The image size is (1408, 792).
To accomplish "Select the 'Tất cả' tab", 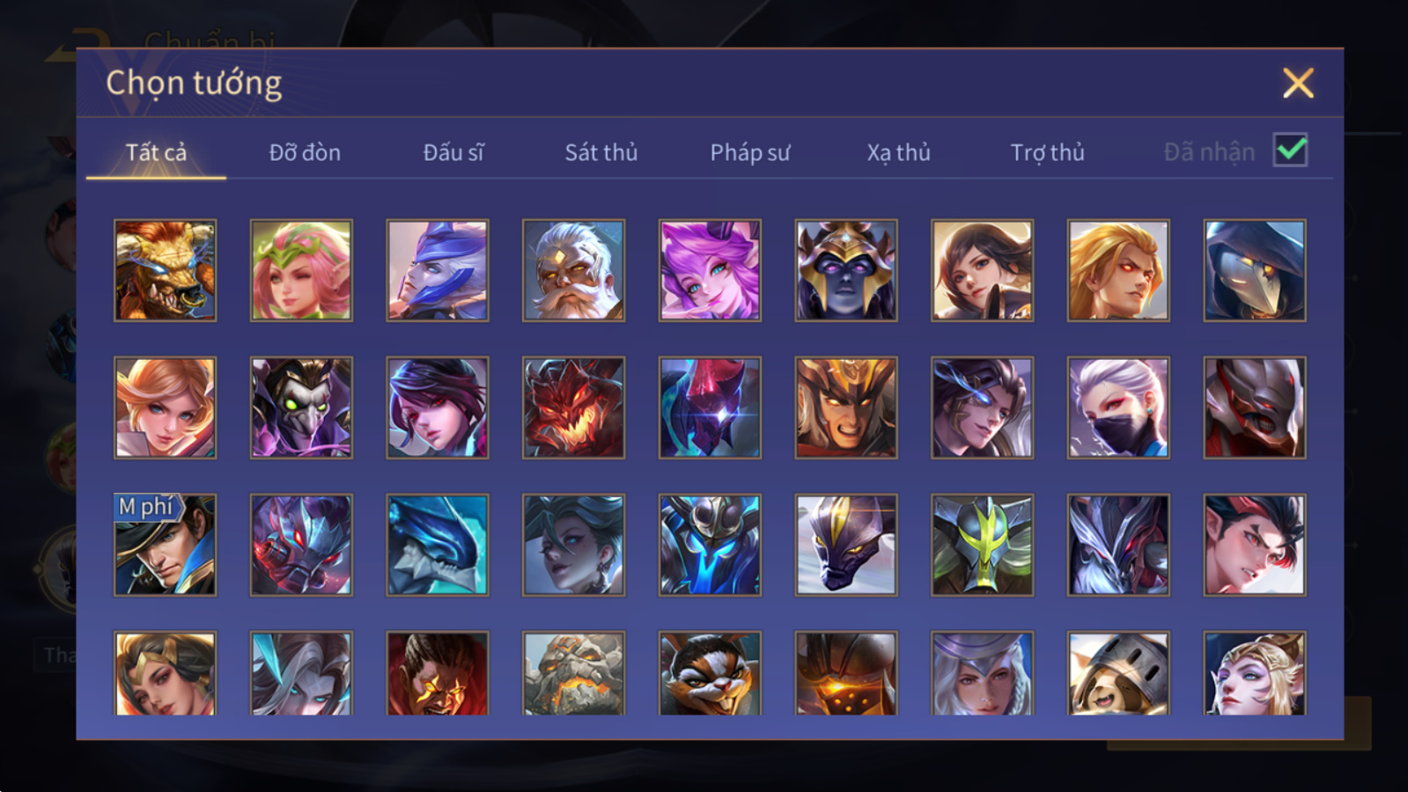I will pyautogui.click(x=156, y=152).
